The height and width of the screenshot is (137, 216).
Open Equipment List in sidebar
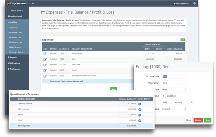tap(15, 42)
